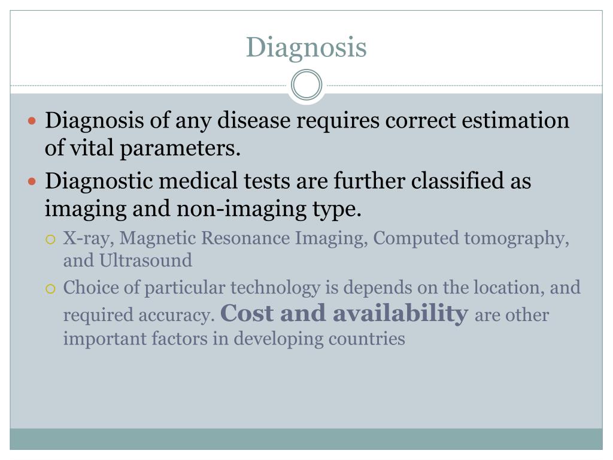The height and width of the screenshot is (460, 613).
Task: Click the bold 'Cost and availability' text
Action: (344, 313)
